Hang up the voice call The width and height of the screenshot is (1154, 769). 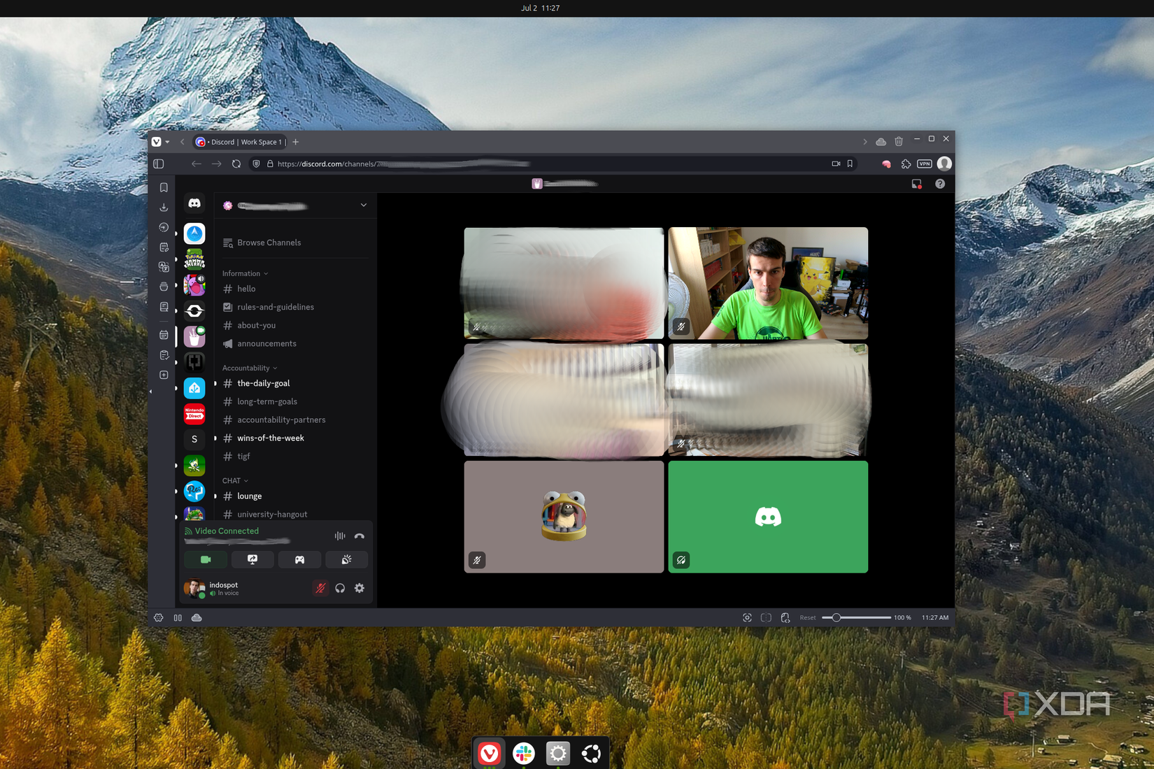(x=359, y=536)
